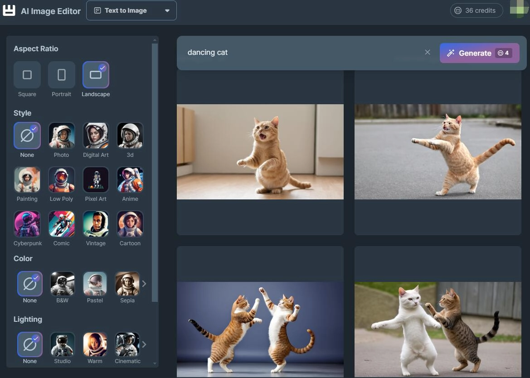Open the two white and tabby cats image
The image size is (530, 378).
438,329
